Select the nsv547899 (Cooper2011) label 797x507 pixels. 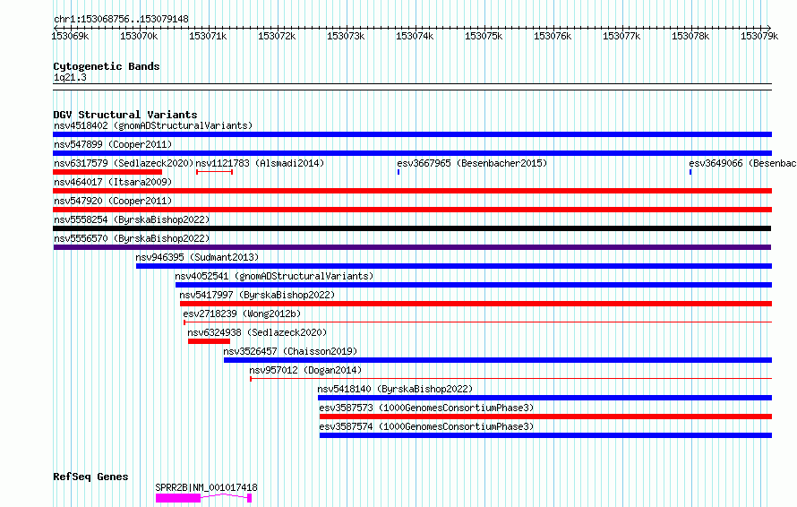pyautogui.click(x=113, y=144)
